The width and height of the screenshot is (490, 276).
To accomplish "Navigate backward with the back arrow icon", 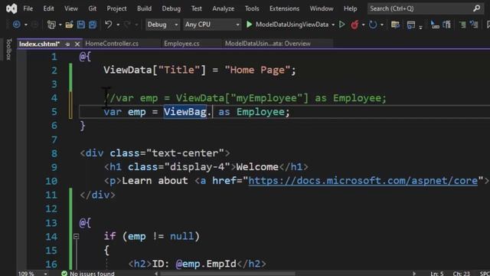I will [x=17, y=25].
